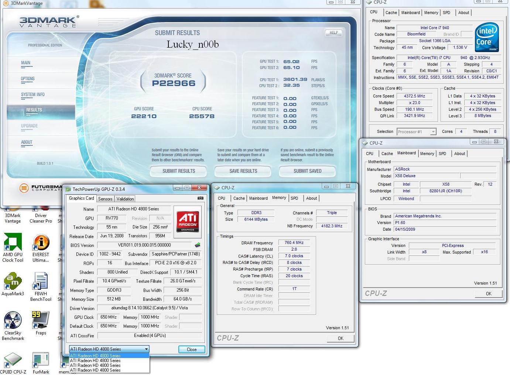The image size is (510, 375).
Task: Open SYSTEM INFO in 3DMark sidebar
Action: [x=33, y=94]
